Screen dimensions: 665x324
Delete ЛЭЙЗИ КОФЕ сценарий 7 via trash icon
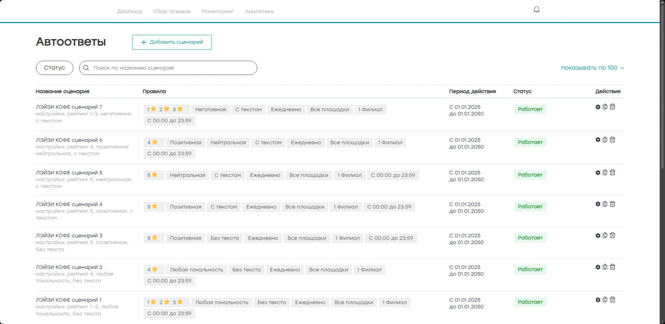coord(613,107)
